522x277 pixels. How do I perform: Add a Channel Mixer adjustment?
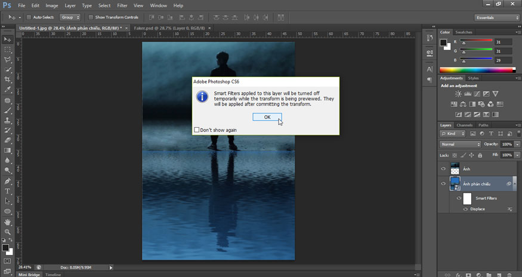click(x=491, y=104)
